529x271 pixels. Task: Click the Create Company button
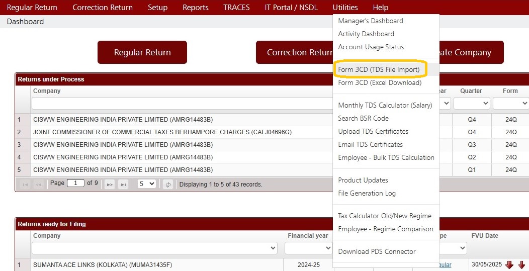[472, 52]
